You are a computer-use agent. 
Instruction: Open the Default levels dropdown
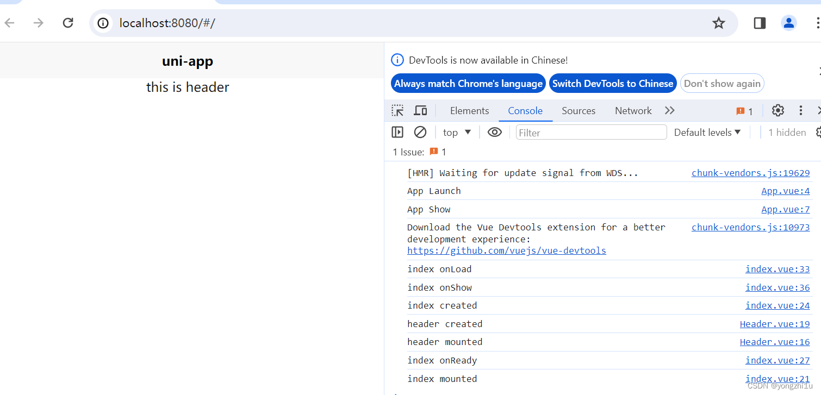point(707,132)
